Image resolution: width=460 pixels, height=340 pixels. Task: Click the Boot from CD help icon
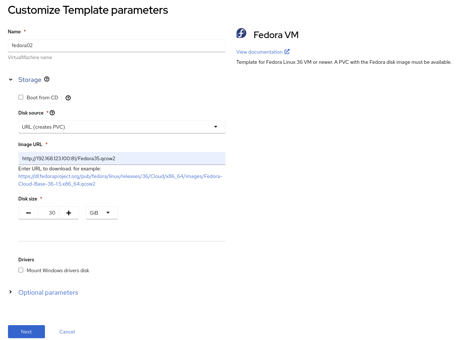click(x=68, y=98)
